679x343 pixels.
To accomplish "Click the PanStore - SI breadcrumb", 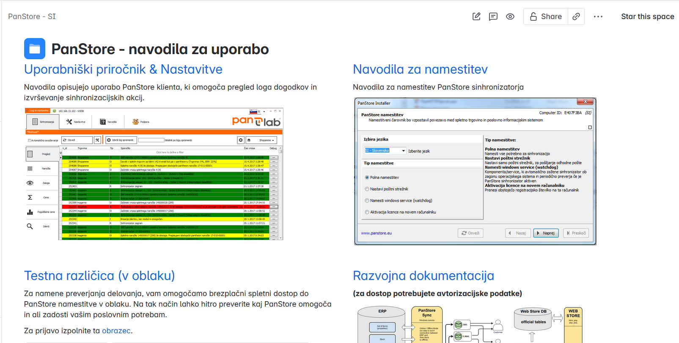I will coord(32,16).
